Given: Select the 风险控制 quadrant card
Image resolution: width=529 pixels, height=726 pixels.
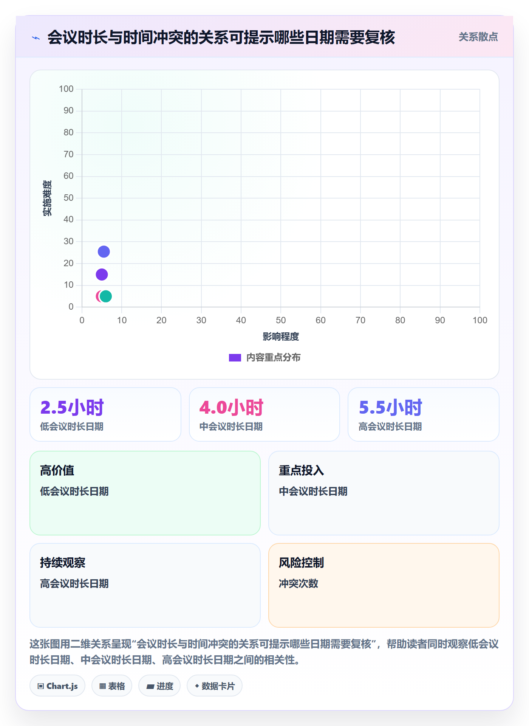Looking at the screenshot, I should click(x=384, y=585).
